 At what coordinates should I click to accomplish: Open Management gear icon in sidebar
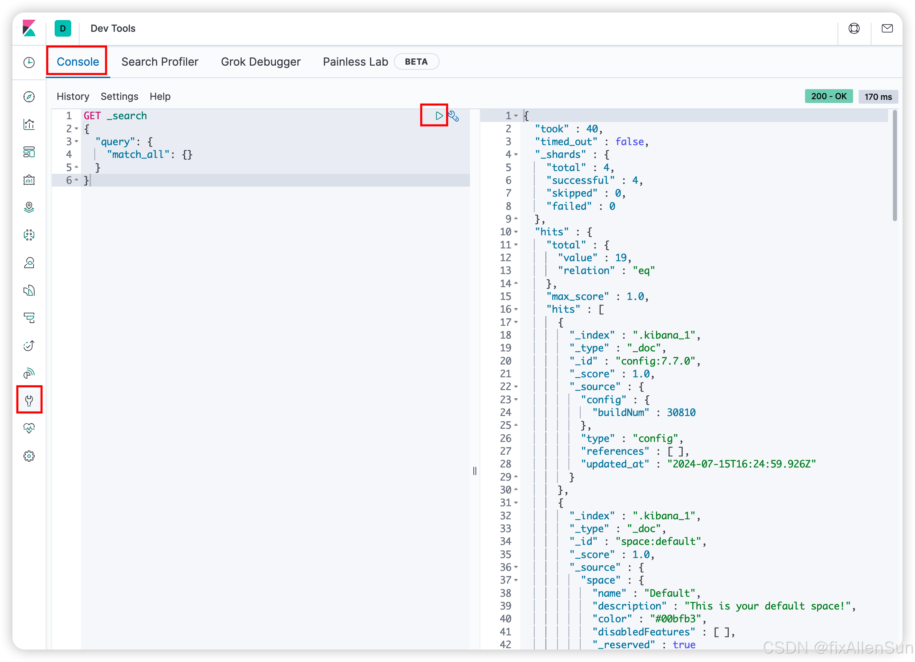29,456
